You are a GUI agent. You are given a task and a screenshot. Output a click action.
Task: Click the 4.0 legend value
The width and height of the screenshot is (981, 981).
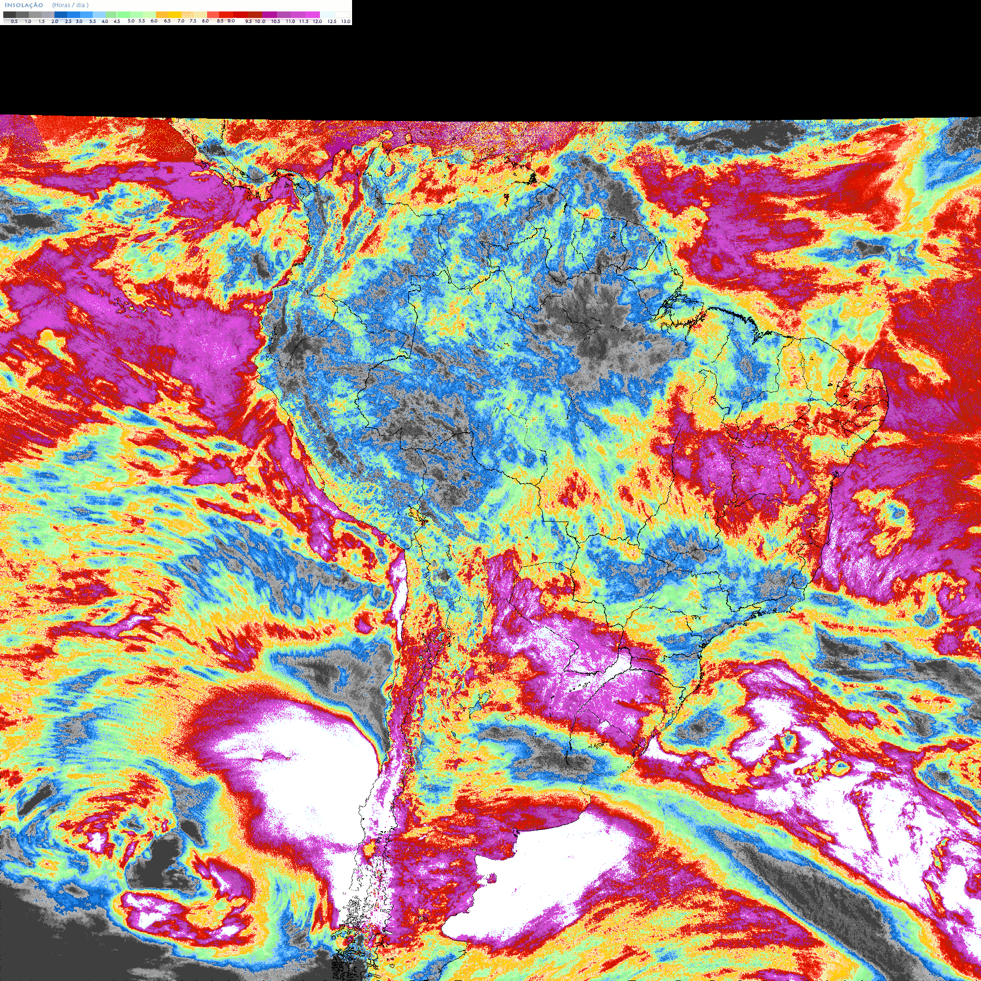[105, 21]
